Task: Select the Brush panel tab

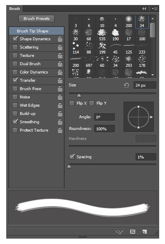Action: coord(15,9)
